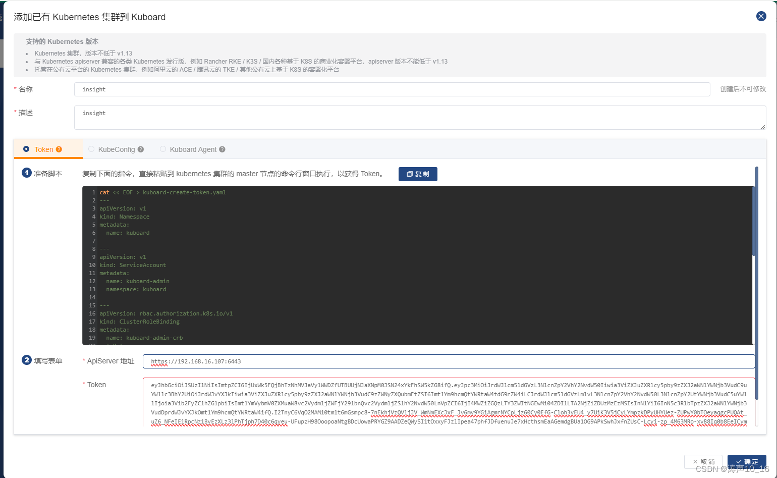Copy the script with 复制 button
777x478 pixels.
tap(418, 174)
